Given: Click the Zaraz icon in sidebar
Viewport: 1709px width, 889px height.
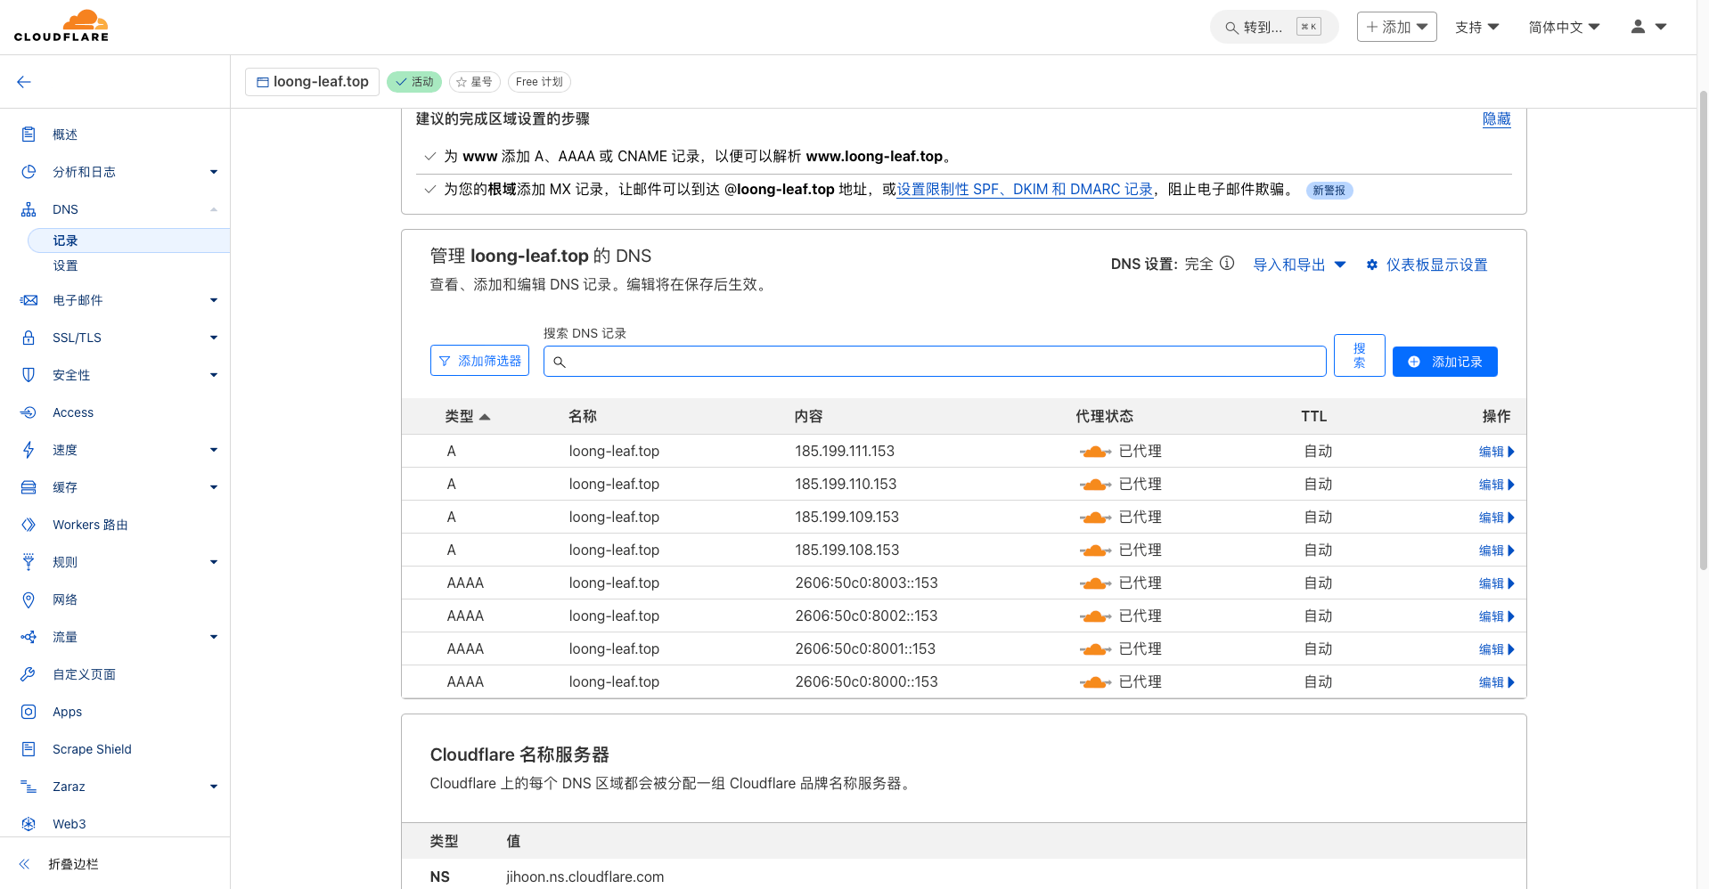Looking at the screenshot, I should click(x=29, y=787).
